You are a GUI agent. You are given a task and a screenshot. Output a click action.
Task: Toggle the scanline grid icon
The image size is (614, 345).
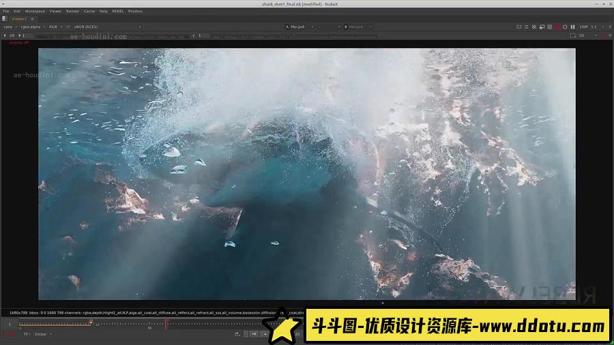click(x=549, y=27)
